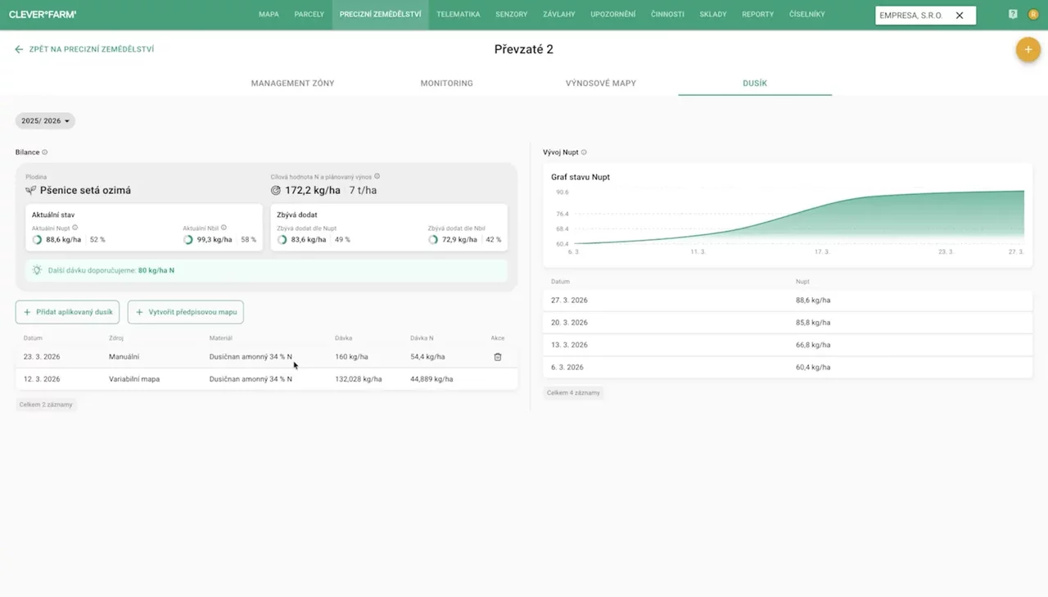The width and height of the screenshot is (1048, 597).
Task: Click Přidat aplikovaný dusík button
Action: (68, 312)
